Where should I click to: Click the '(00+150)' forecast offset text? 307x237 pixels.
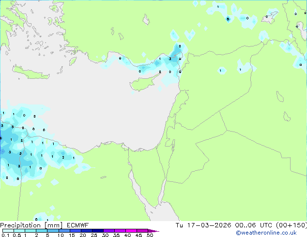(292, 225)
